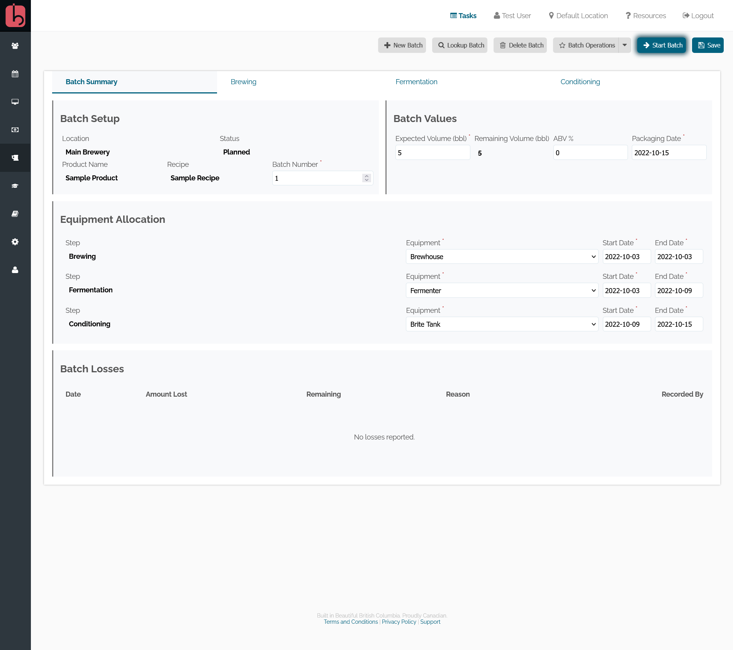Click the Batch Number spinner arrows
Image resolution: width=733 pixels, height=650 pixels.
click(366, 178)
